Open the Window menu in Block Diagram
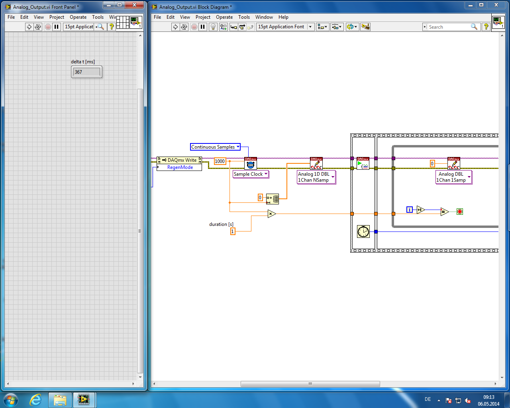The width and height of the screenshot is (510, 408). click(x=264, y=17)
